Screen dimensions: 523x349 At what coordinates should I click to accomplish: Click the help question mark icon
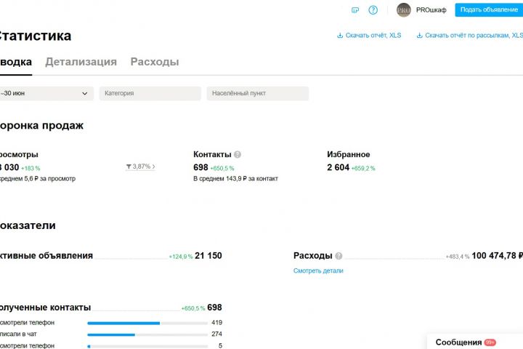(373, 10)
